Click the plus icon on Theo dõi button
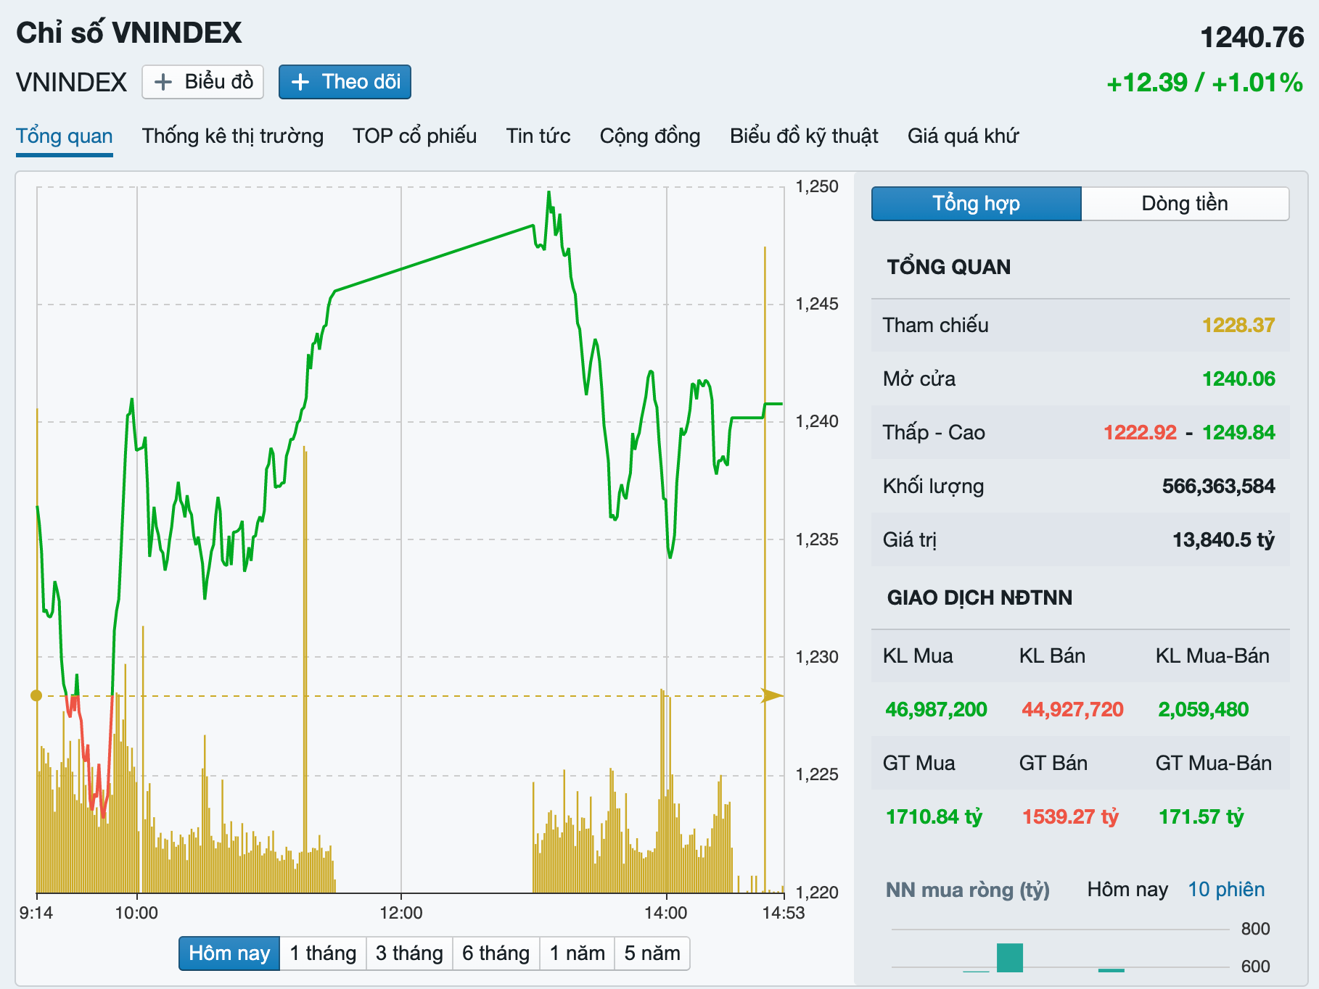This screenshot has height=989, width=1319. pos(300,82)
